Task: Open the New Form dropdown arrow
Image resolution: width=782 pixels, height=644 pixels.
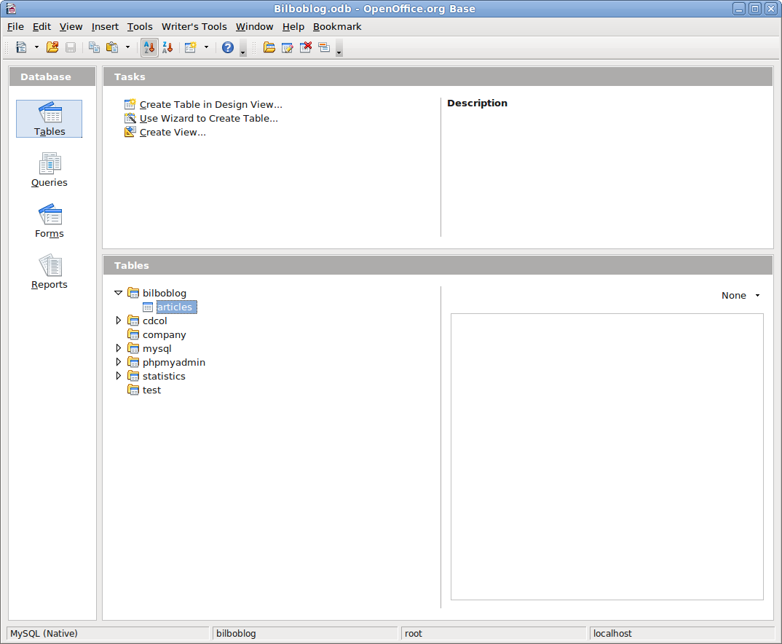Action: click(x=206, y=47)
